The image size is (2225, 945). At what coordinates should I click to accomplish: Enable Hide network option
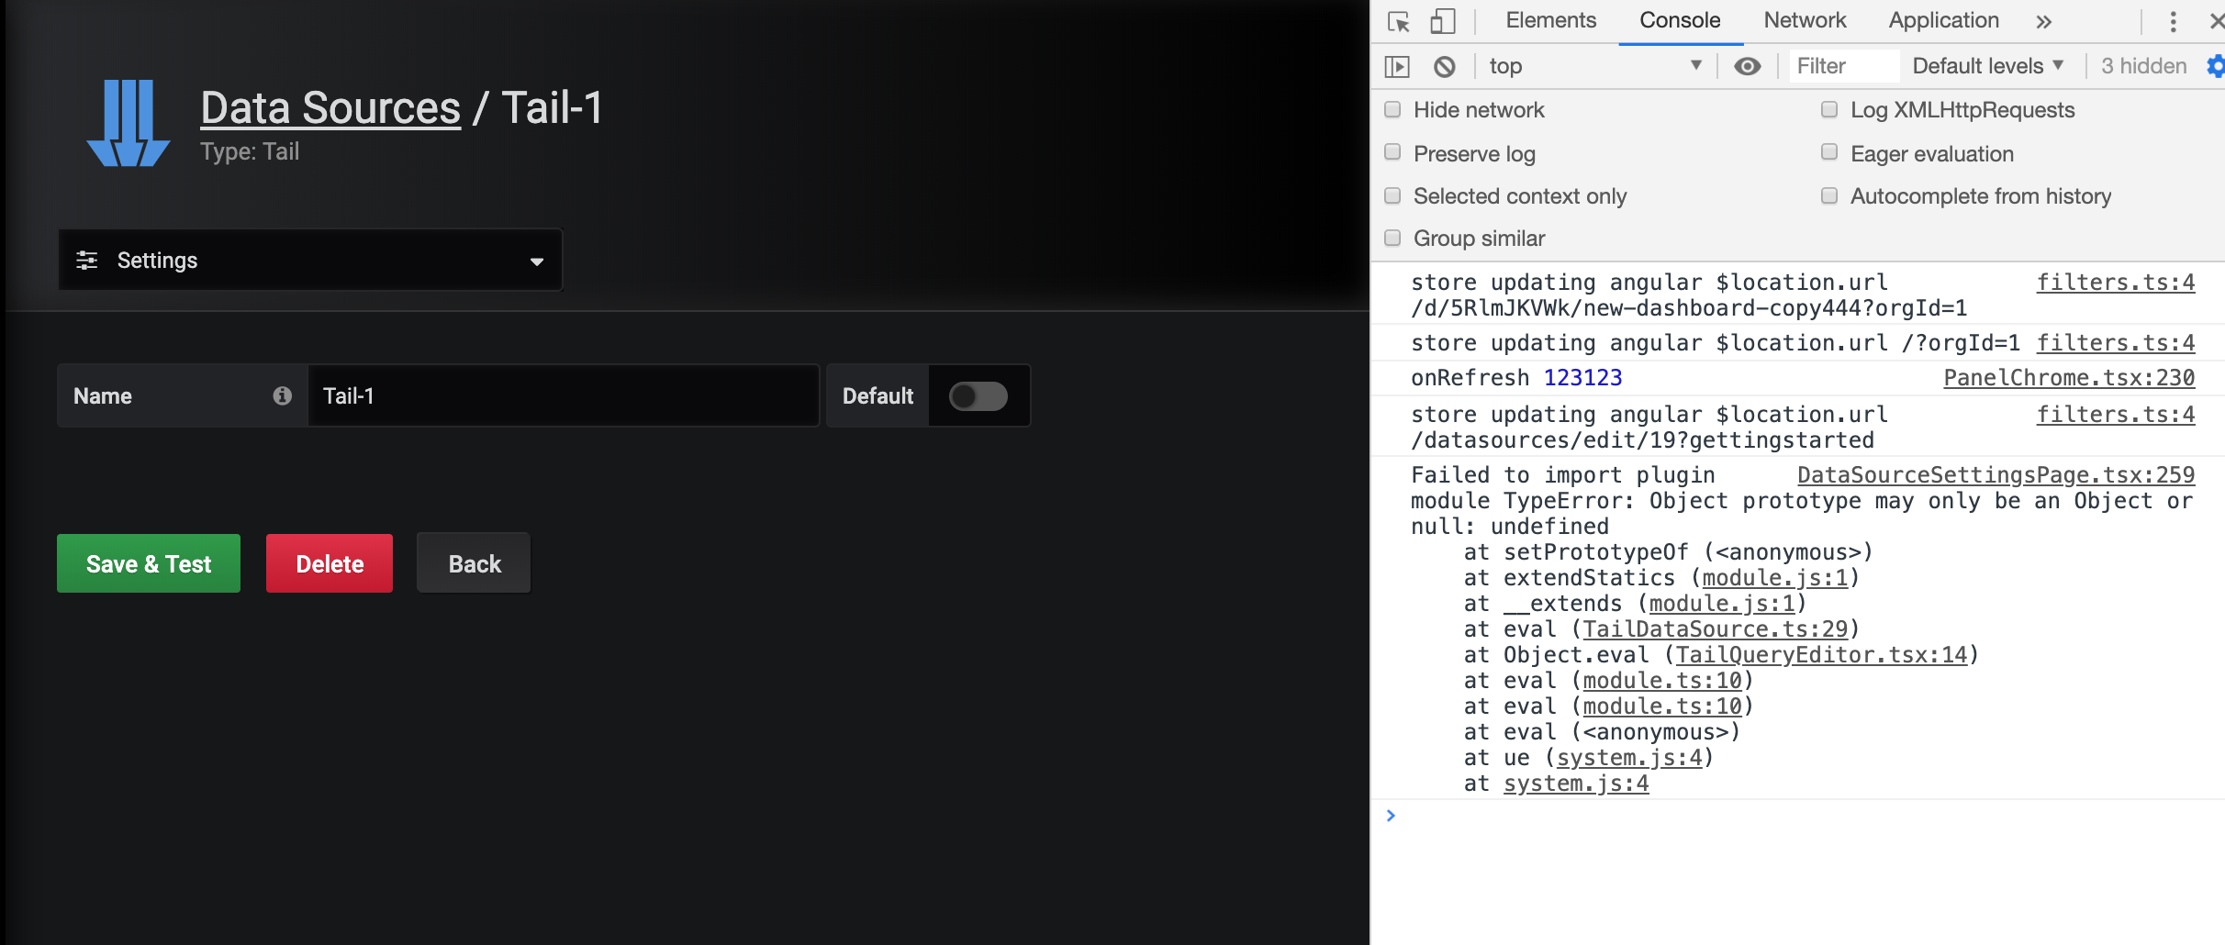pos(1392,109)
